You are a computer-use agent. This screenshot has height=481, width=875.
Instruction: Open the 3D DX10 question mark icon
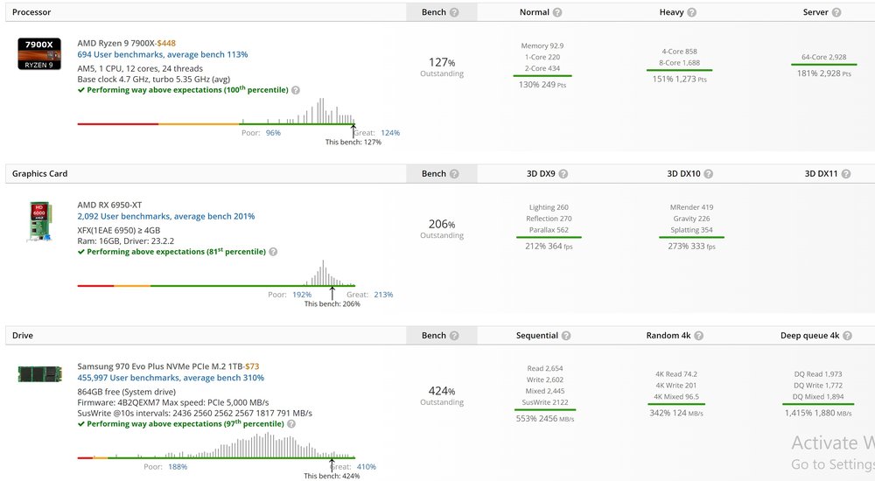[x=707, y=174]
